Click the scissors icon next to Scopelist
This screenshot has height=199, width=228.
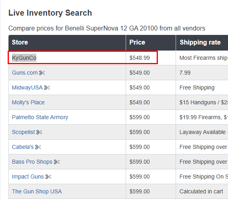tap(39, 132)
